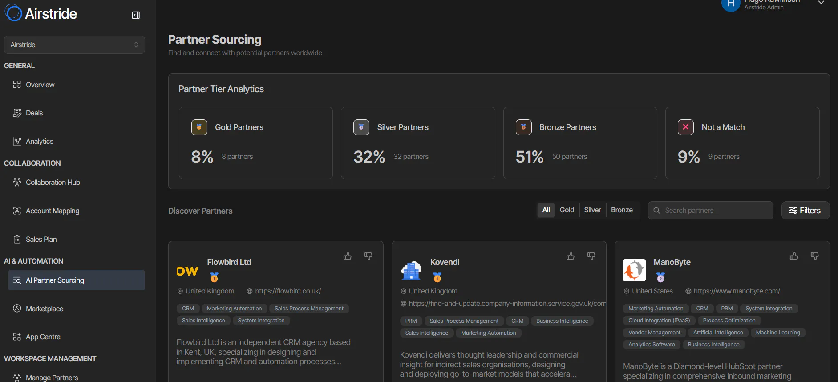This screenshot has width=838, height=382.
Task: Click the ManoByte logo thumbnail
Action: [634, 271]
